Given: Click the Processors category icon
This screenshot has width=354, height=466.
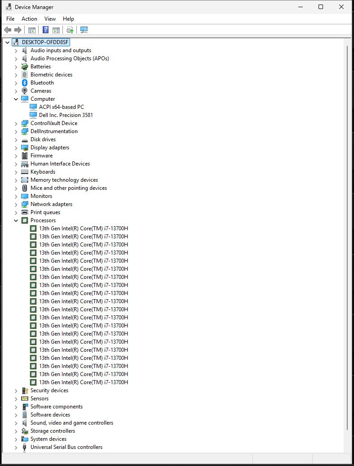Looking at the screenshot, I should click(25, 220).
